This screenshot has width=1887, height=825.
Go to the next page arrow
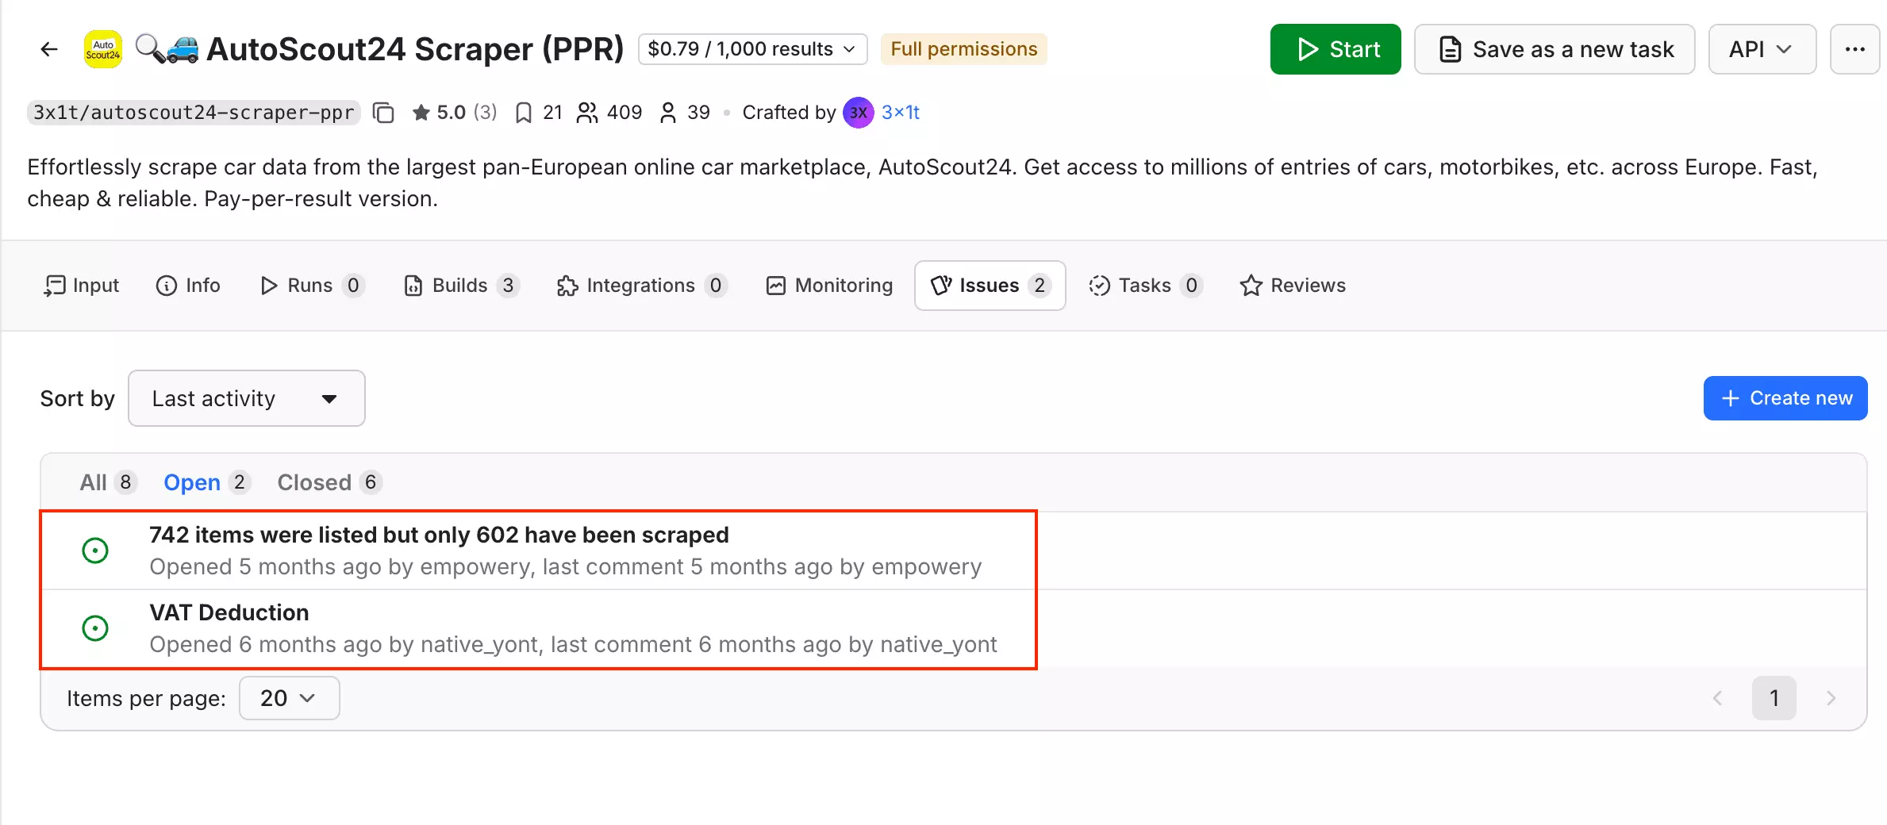coord(1831,698)
